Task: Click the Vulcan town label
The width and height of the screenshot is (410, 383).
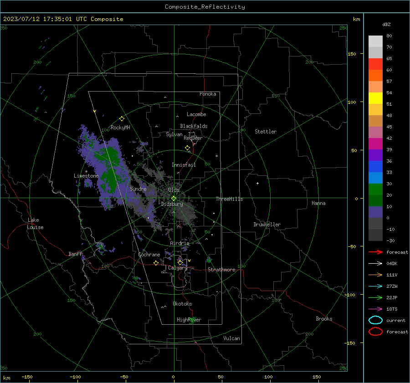Action: (x=231, y=338)
